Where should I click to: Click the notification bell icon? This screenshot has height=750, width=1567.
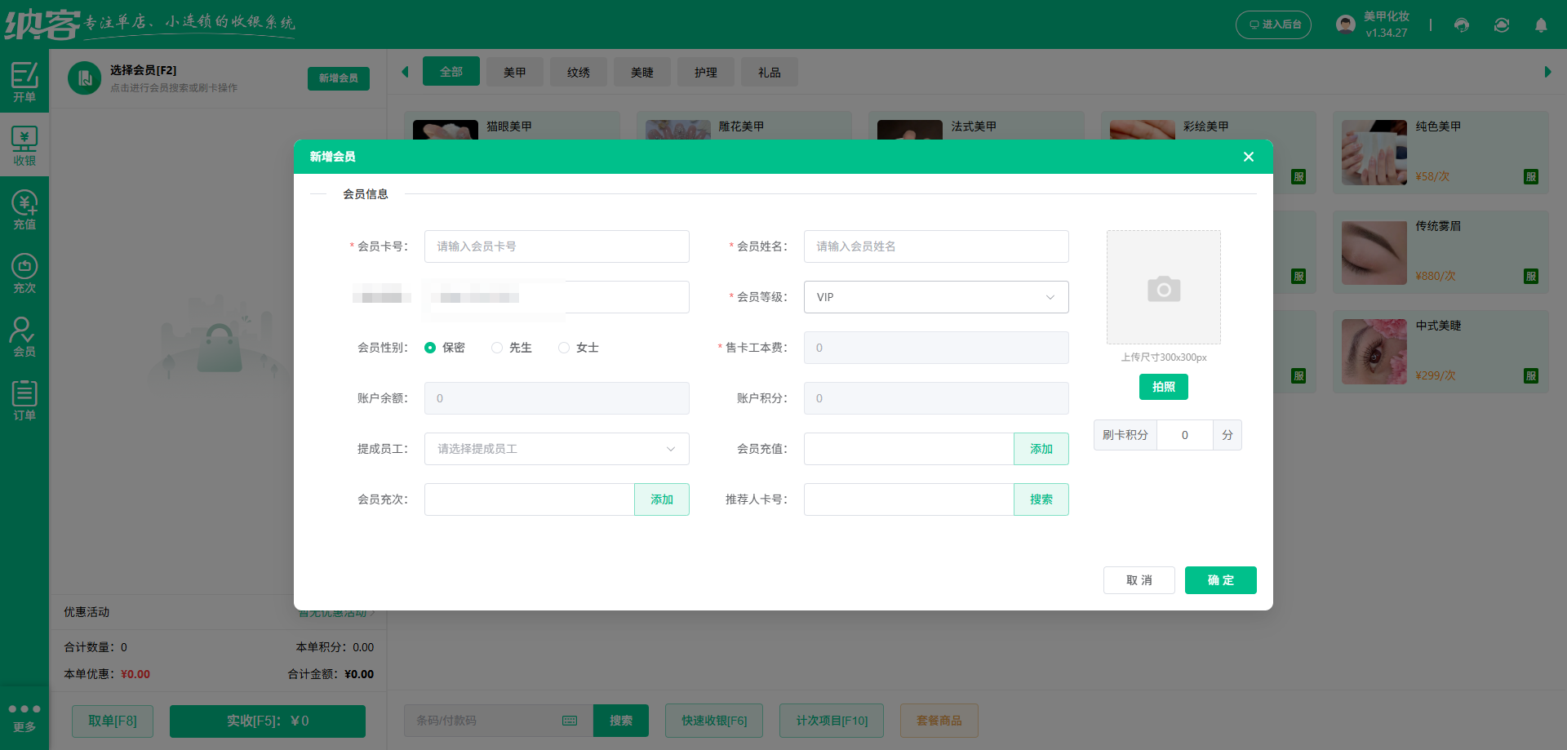click(1541, 25)
